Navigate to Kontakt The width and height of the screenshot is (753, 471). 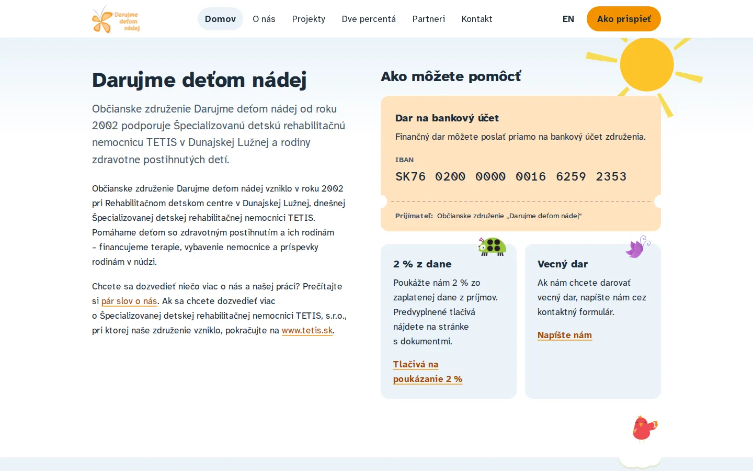(477, 19)
